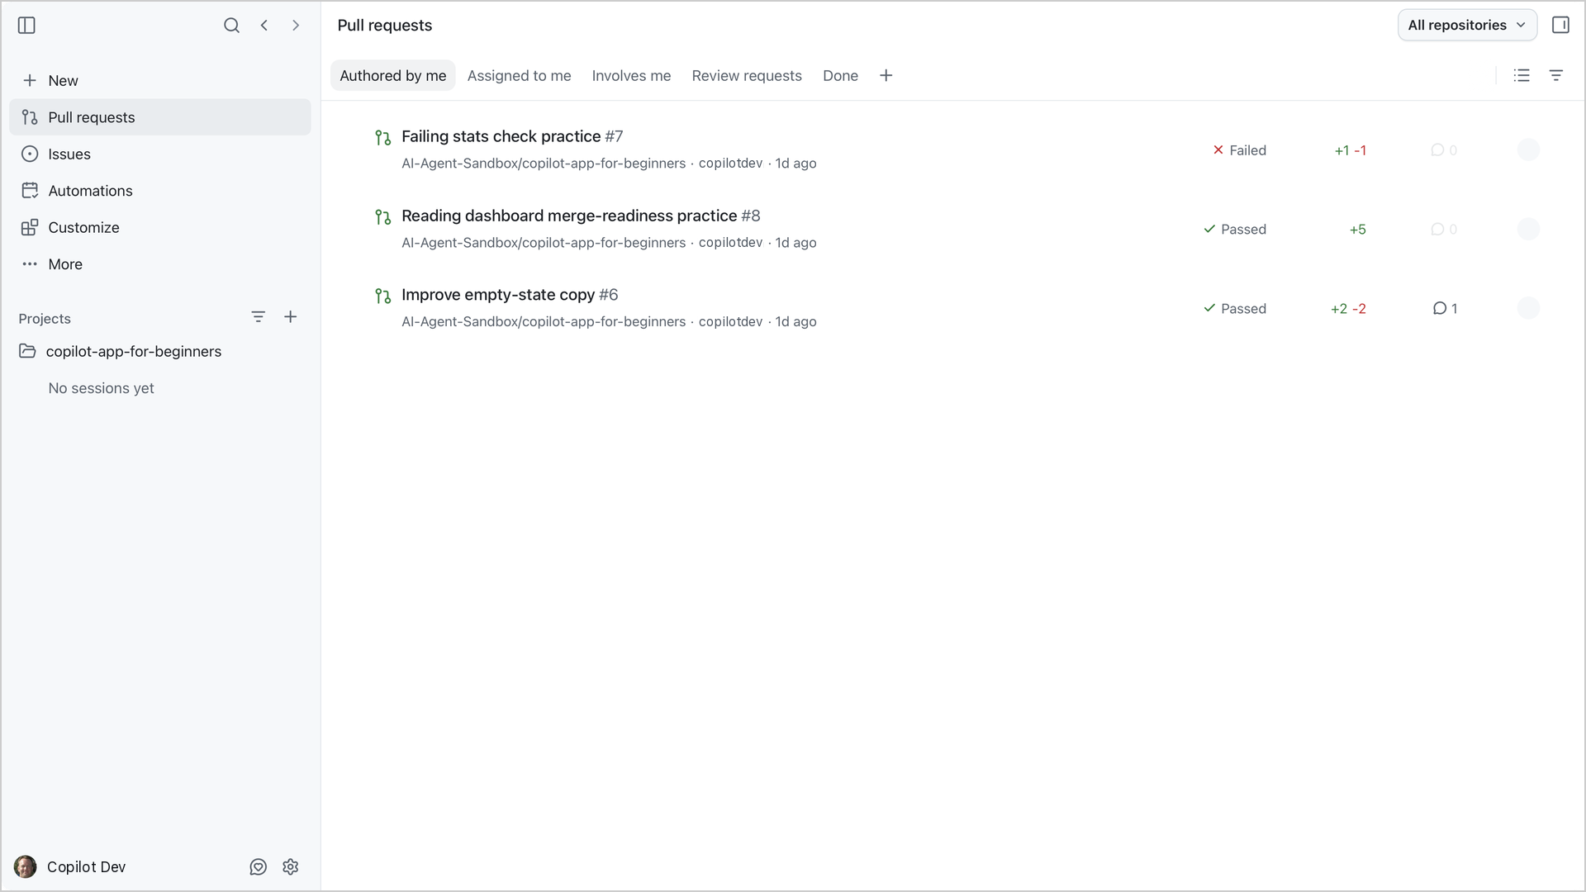This screenshot has height=892, width=1586.
Task: Click Copilot Dev account name
Action: tap(86, 866)
